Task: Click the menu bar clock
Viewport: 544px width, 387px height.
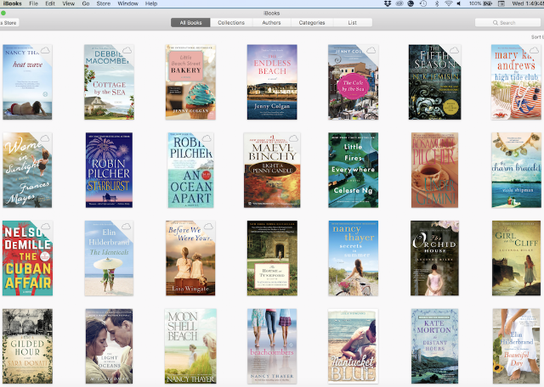Action: click(528, 3)
